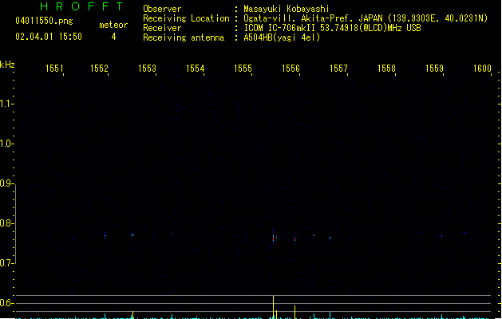
Task: Click the 1556 time axis label
Action: point(291,69)
